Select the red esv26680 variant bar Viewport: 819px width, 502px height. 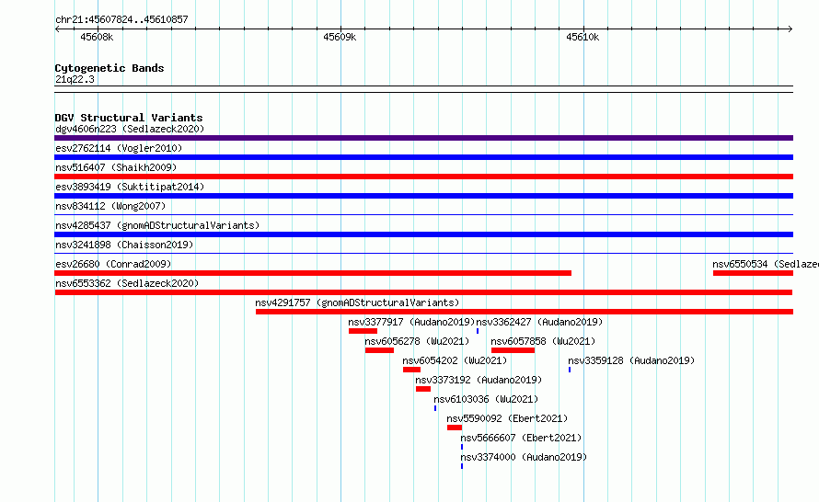(x=313, y=273)
